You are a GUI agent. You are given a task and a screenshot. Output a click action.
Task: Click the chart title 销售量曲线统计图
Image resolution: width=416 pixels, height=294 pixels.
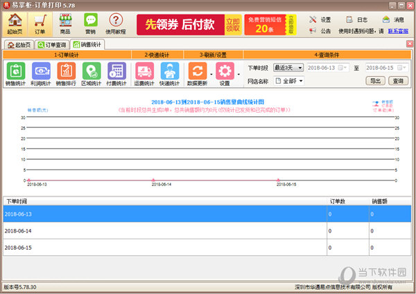click(x=207, y=102)
